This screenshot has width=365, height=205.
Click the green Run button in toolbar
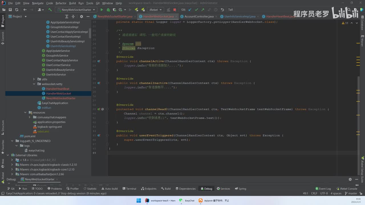[102, 10]
